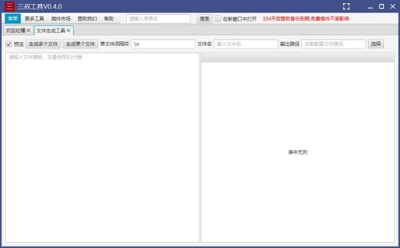Click the red 三叔工具 app logo icon
Screen dimensions: 400x248
9,6
